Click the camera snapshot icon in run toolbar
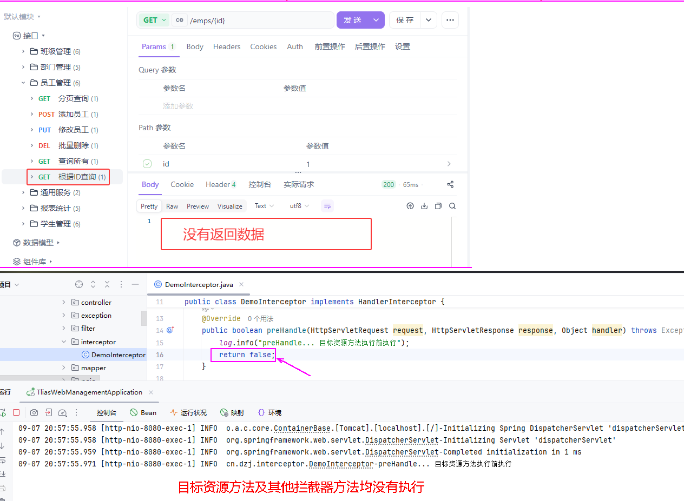The image size is (684, 501). click(34, 412)
